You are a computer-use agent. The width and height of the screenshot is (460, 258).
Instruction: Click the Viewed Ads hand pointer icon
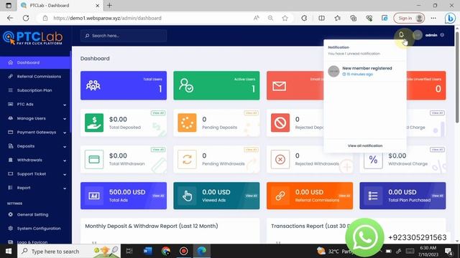pyautogui.click(x=187, y=196)
